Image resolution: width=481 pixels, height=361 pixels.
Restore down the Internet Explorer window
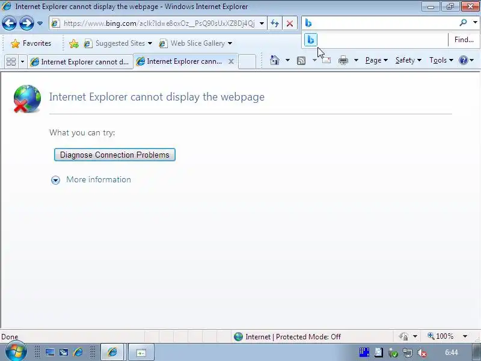click(x=450, y=6)
